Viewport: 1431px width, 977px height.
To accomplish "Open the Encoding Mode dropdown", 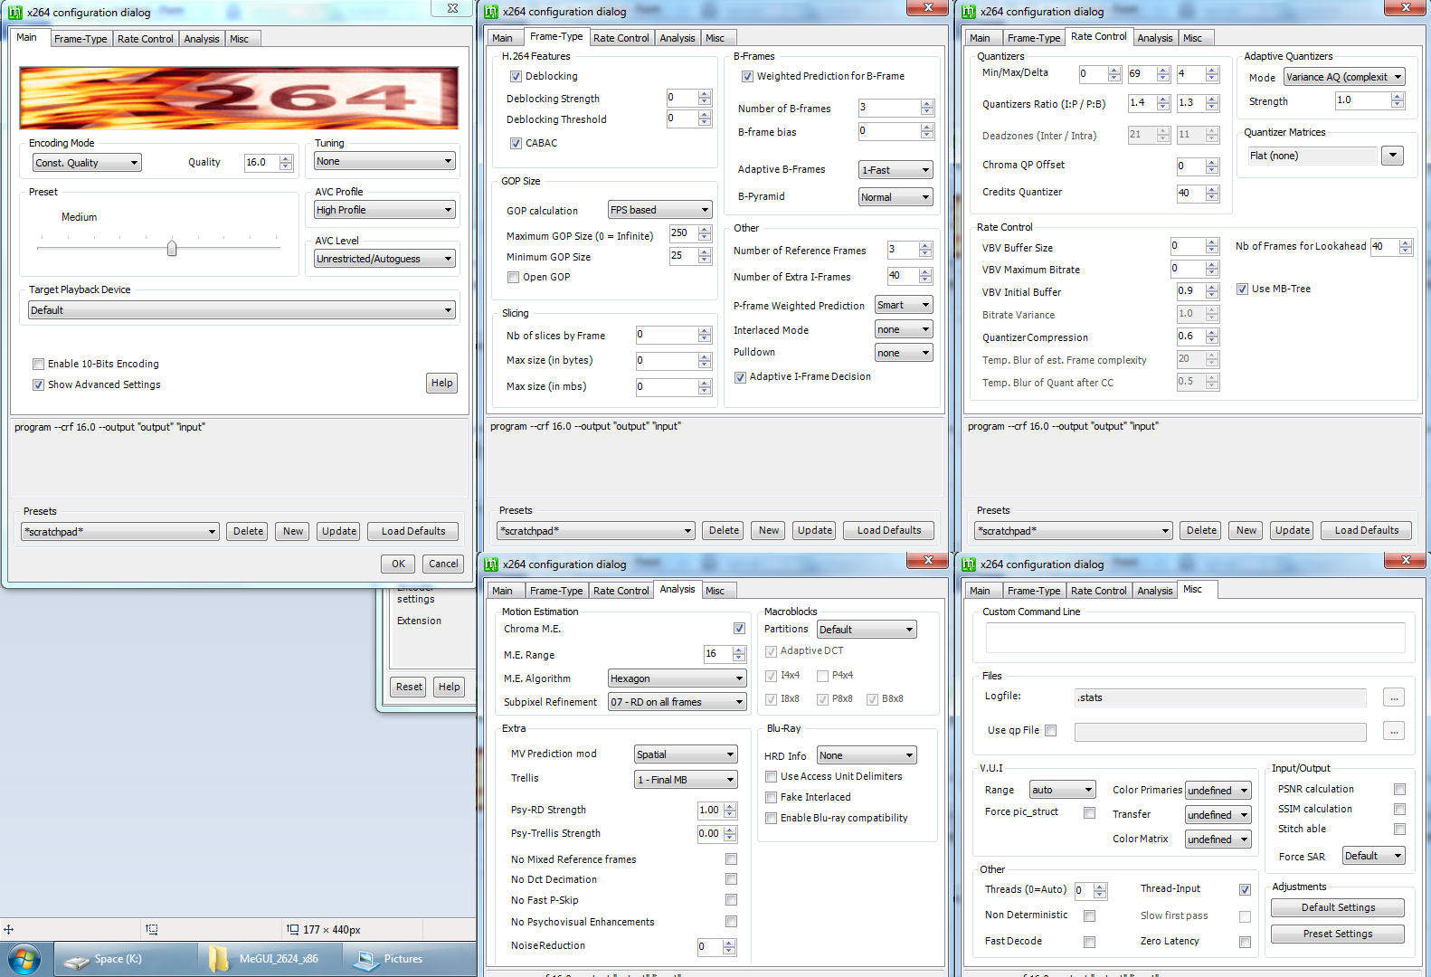I will pos(87,163).
